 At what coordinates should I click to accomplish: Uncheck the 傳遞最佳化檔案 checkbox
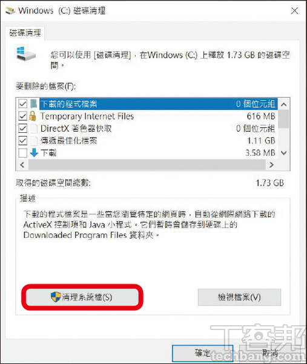(22, 141)
